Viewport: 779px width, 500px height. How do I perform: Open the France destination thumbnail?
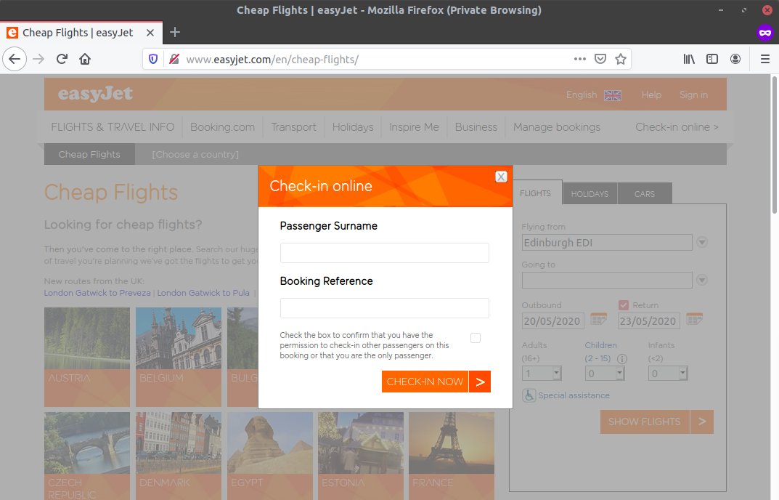coord(452,456)
